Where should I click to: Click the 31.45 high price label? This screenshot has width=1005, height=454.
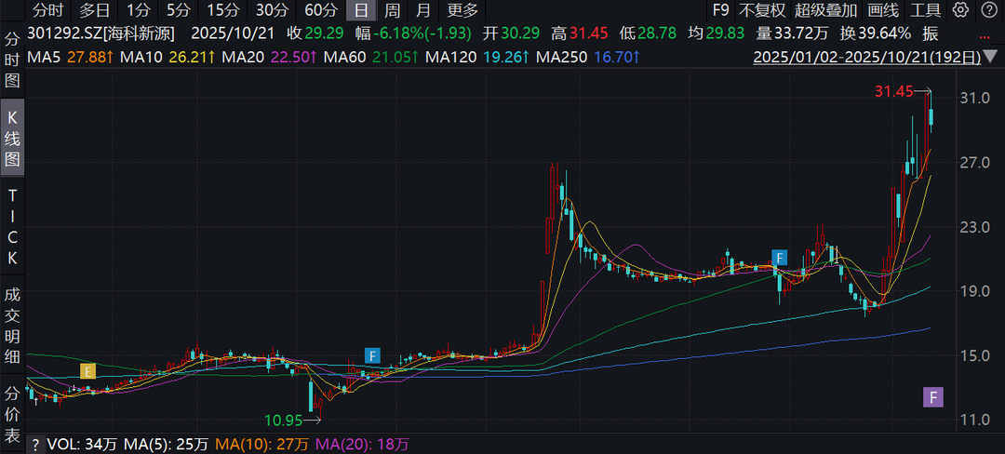(893, 91)
